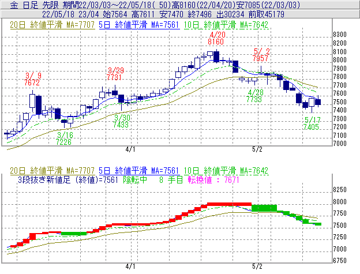Viewport: 360px width, 274px height.
Task: Click the 陰転中 status text
Action: click(x=135, y=179)
